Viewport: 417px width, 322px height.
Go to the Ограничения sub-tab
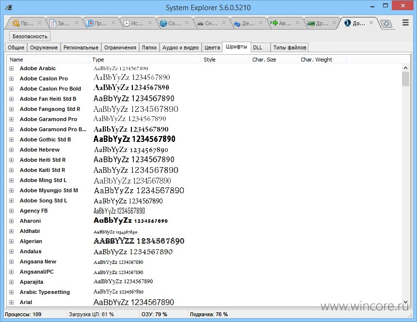(x=120, y=47)
